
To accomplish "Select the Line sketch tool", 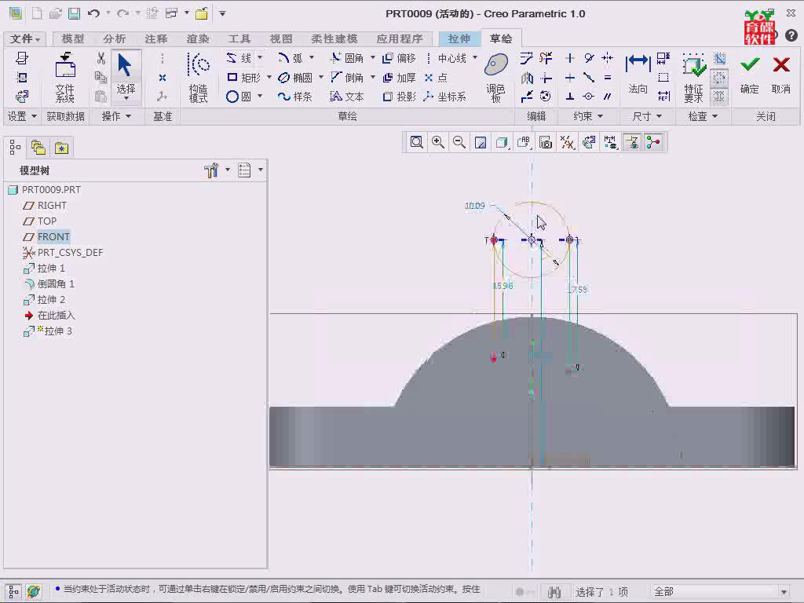I will [239, 58].
